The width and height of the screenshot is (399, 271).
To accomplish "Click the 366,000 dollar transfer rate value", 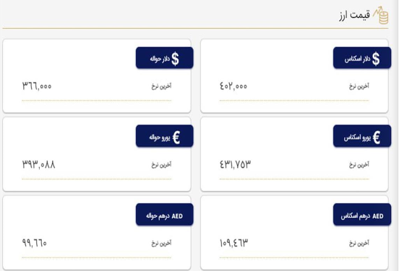I will coord(37,86).
